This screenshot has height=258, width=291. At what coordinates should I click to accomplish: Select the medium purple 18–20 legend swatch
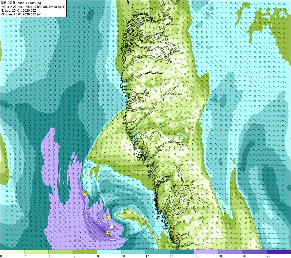pos(230,252)
